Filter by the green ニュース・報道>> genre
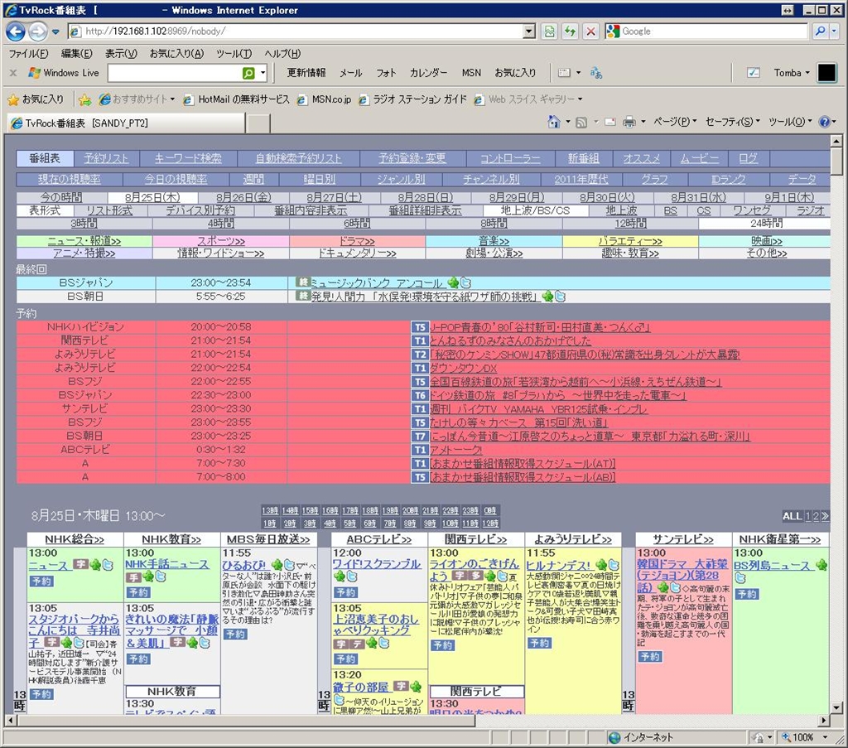The height and width of the screenshot is (748, 848). point(84,241)
